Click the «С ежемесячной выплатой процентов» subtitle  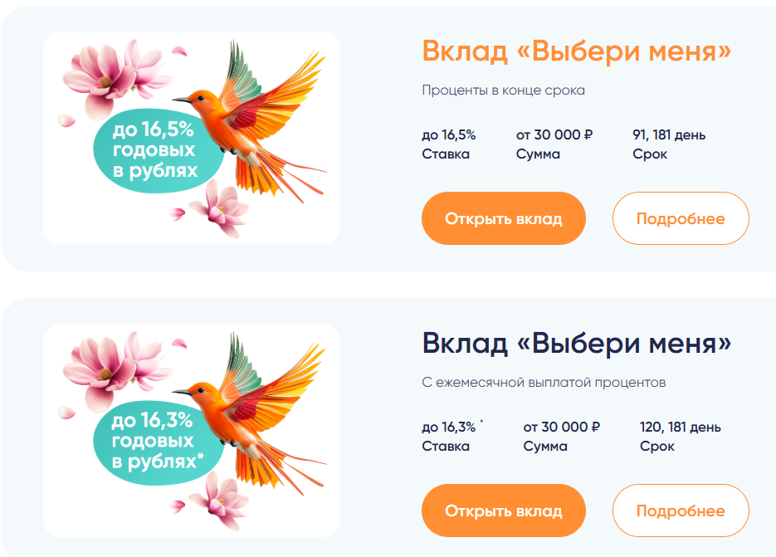[x=544, y=383]
